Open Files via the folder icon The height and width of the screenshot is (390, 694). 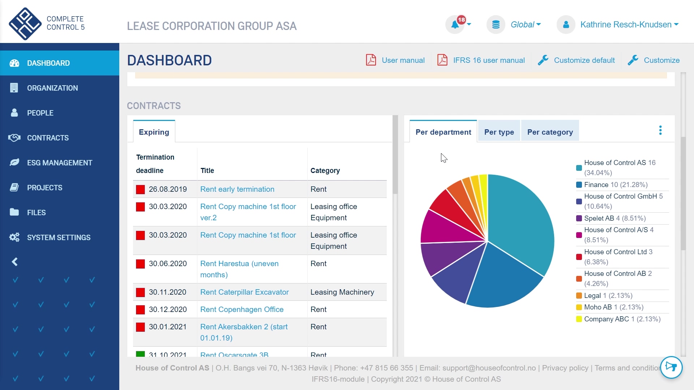pyautogui.click(x=14, y=212)
